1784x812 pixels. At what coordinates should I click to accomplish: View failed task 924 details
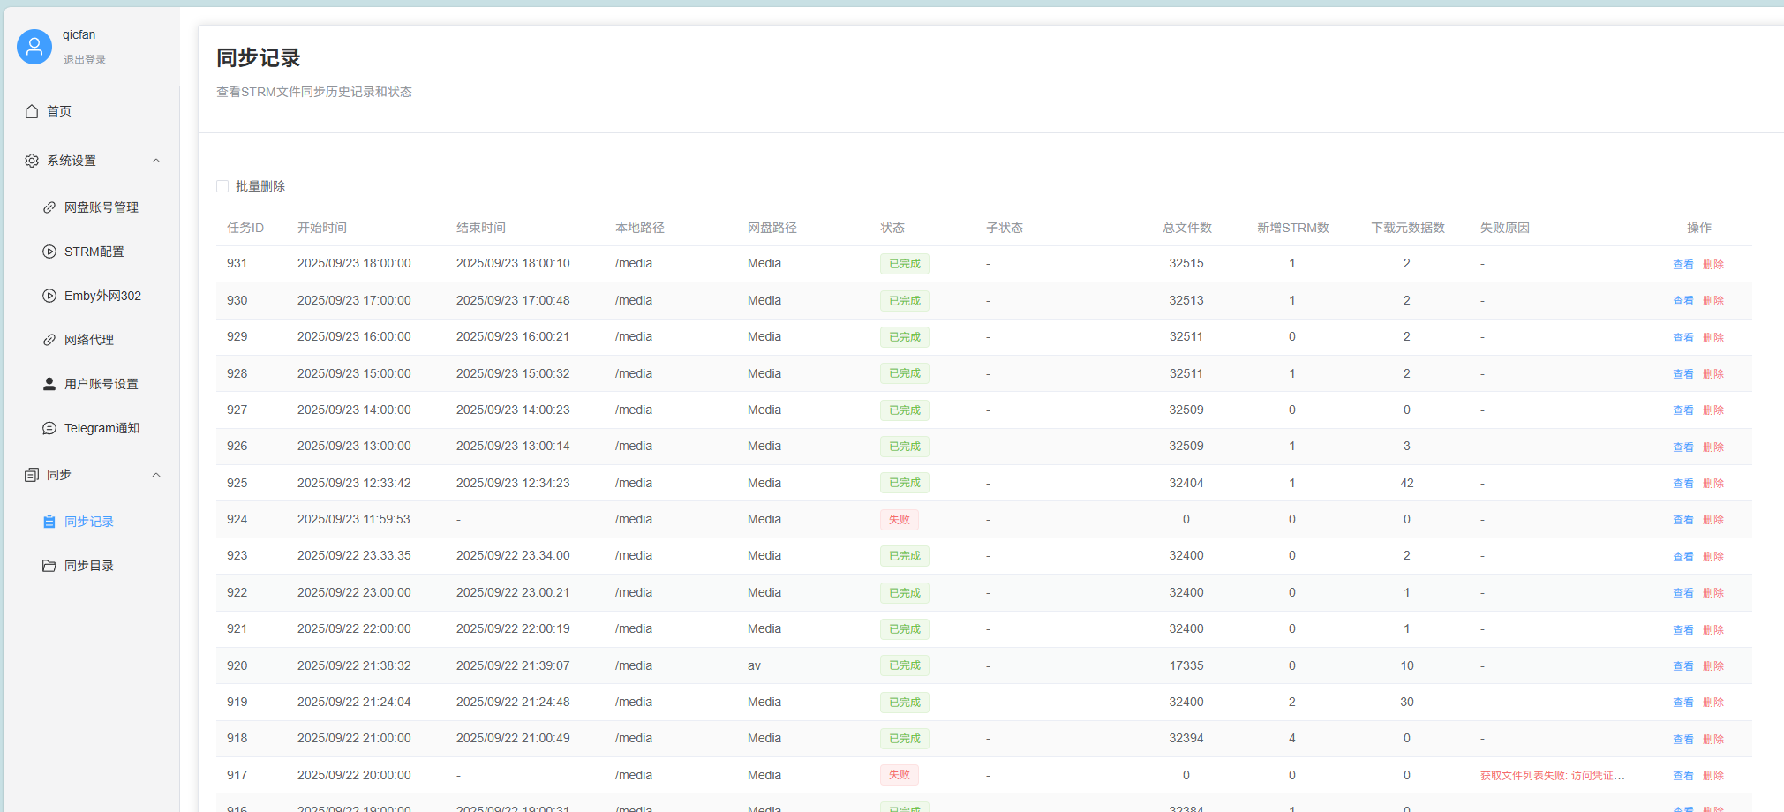(1683, 520)
